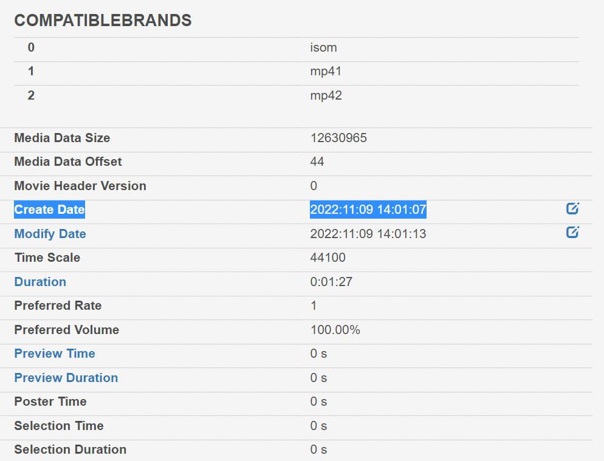Click the highlighted Create Date value 14:01:07
The width and height of the screenshot is (604, 461).
[x=368, y=210]
